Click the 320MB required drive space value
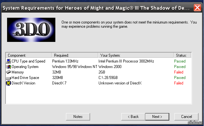 (58, 78)
